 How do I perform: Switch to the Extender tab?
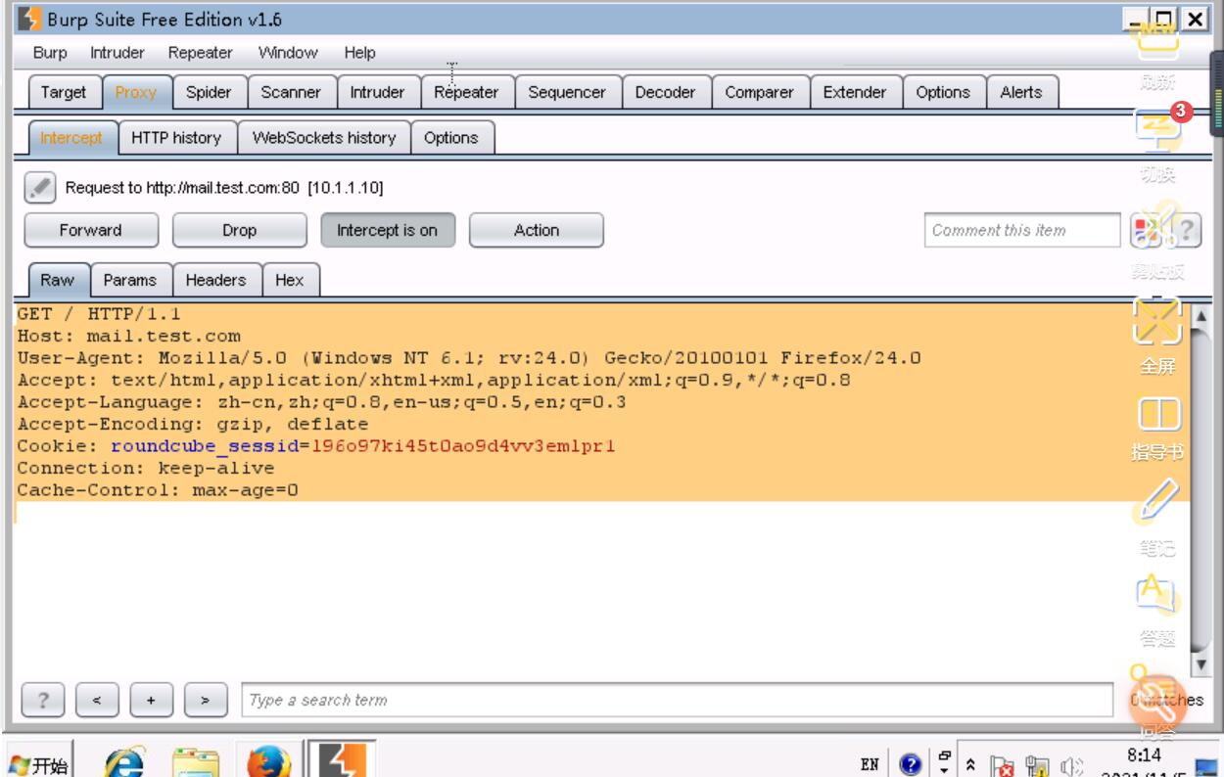[855, 93]
